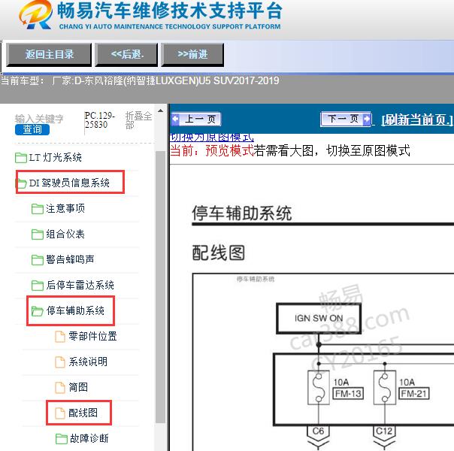Click the open folder icon beside 停车辅助系统
This screenshot has width=454, height=451.
click(38, 311)
